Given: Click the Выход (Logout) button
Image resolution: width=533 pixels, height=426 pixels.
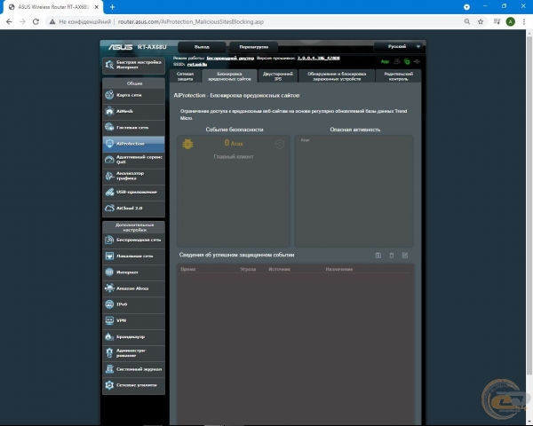Looking at the screenshot, I should pos(202,47).
